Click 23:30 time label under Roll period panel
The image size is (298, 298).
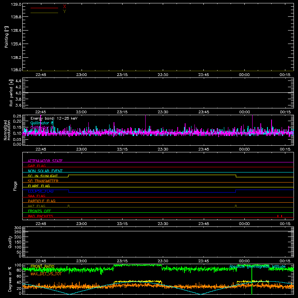pos(163,112)
